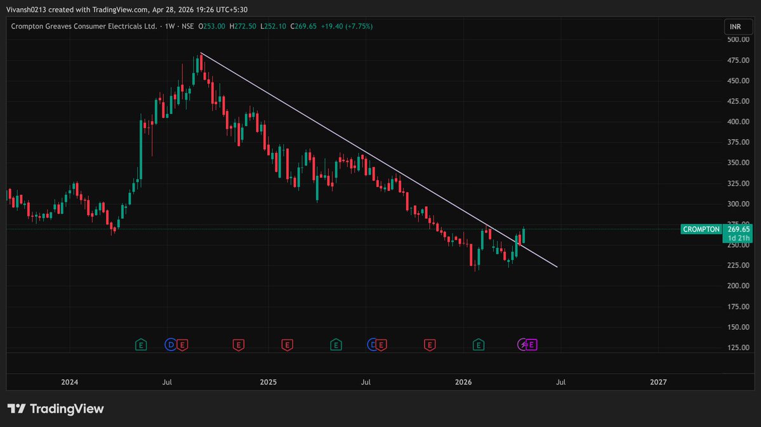Select the green CROMPTON price flag
Screen dimensions: 761x427
pyautogui.click(x=701, y=229)
